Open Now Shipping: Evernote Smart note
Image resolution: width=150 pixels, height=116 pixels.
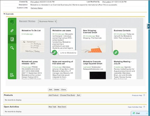[94, 40]
